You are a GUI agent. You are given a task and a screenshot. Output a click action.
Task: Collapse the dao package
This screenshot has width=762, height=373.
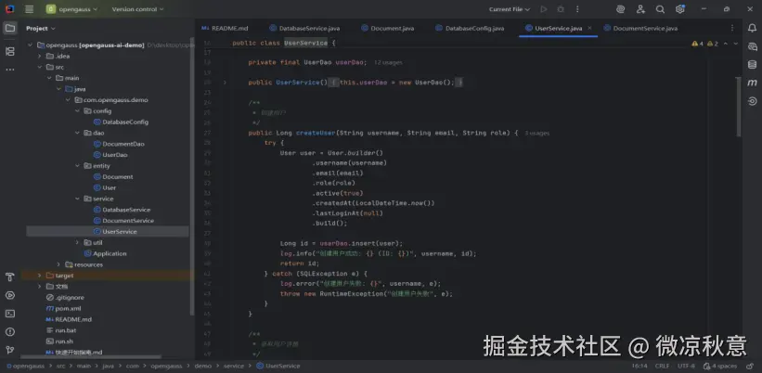coord(77,133)
